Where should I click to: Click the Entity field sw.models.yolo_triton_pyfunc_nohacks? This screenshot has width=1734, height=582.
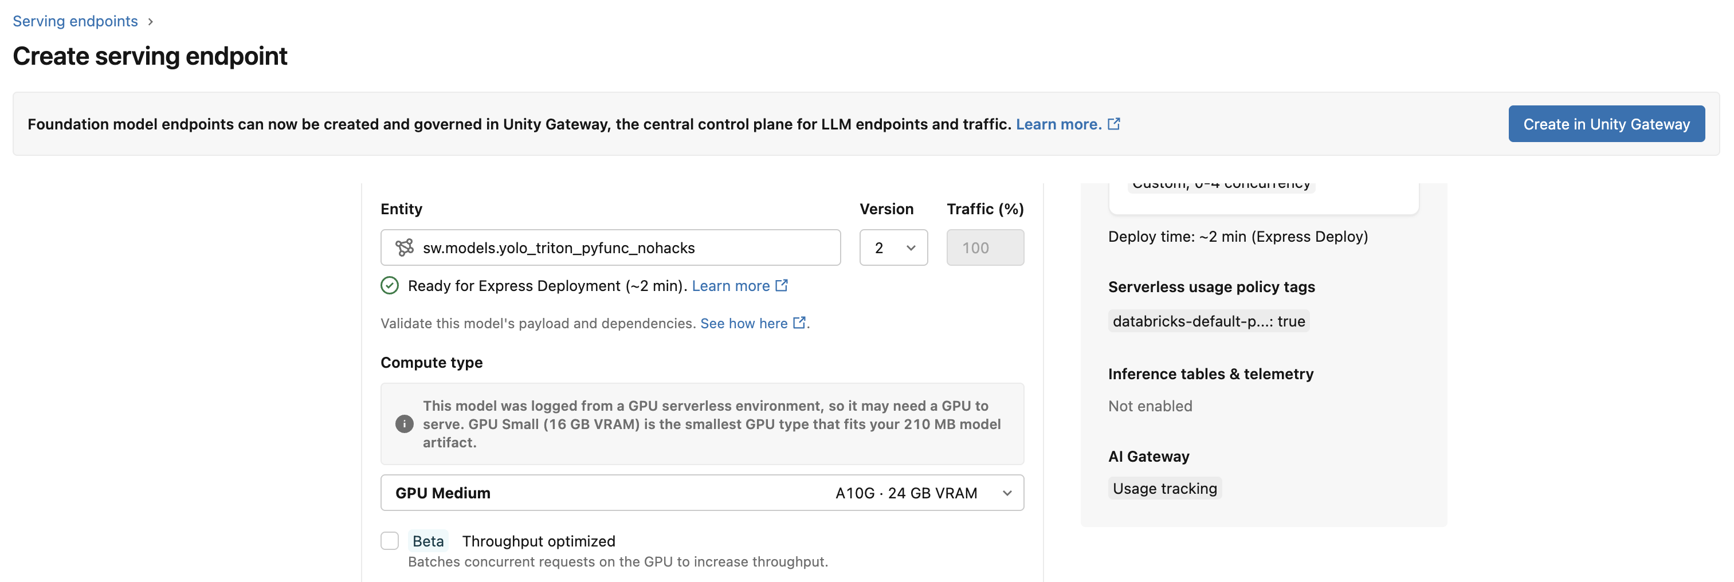point(610,247)
